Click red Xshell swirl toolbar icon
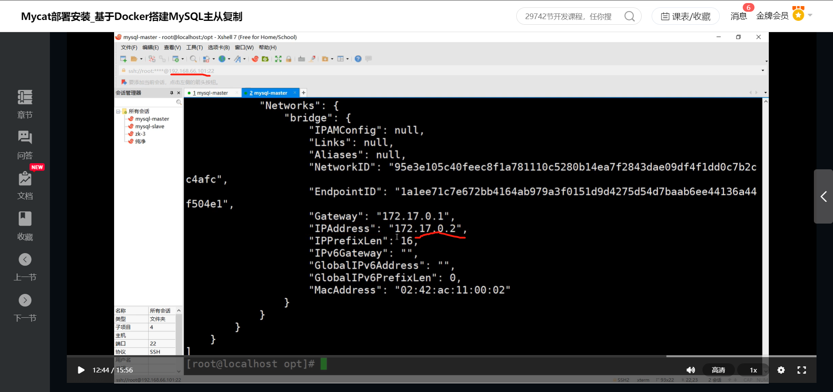Viewport: 833px width, 392px height. 255,59
